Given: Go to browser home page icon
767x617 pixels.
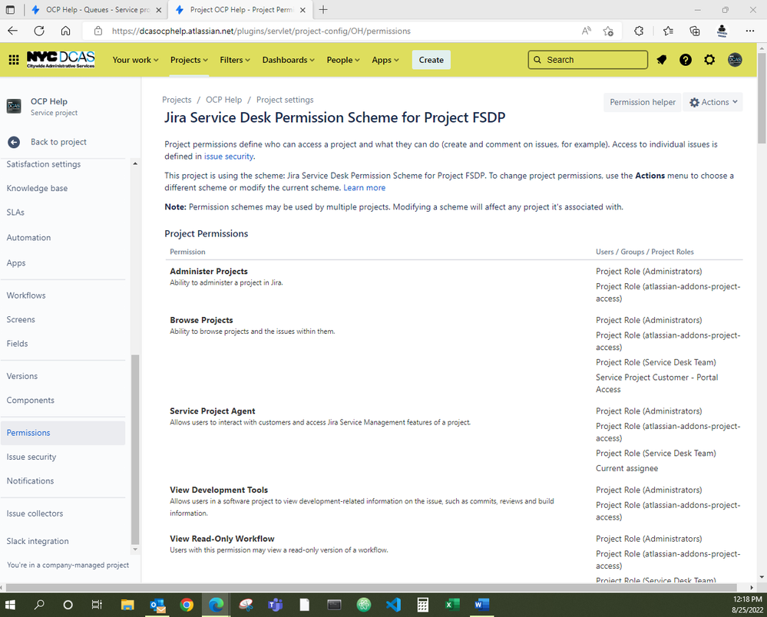Looking at the screenshot, I should pos(65,31).
